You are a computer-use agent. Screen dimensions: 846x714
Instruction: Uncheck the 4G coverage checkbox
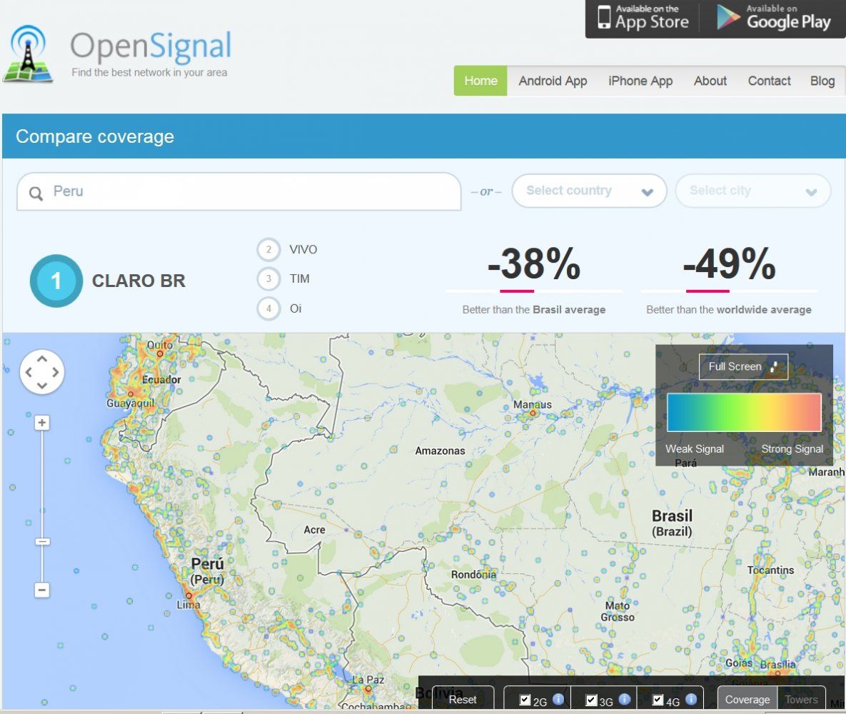(x=658, y=700)
